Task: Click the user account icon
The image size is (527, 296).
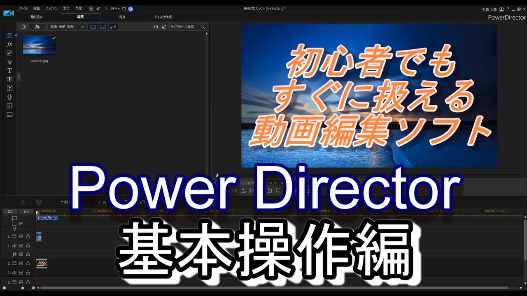Action: tap(501, 9)
